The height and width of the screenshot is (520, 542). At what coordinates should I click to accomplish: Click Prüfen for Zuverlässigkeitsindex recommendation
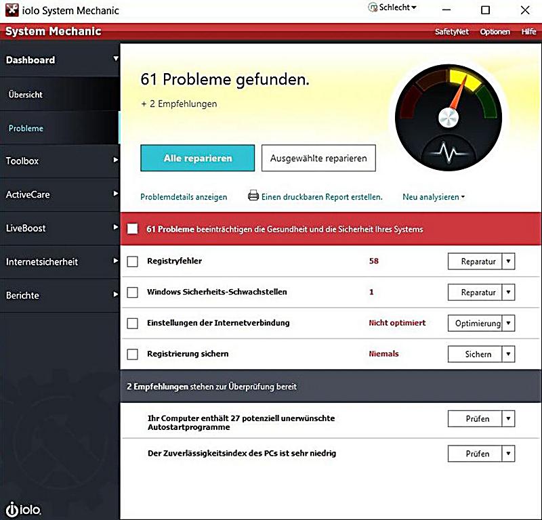[475, 454]
